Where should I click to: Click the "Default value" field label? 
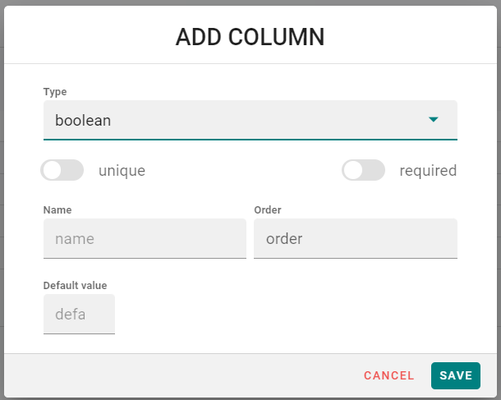click(x=75, y=285)
